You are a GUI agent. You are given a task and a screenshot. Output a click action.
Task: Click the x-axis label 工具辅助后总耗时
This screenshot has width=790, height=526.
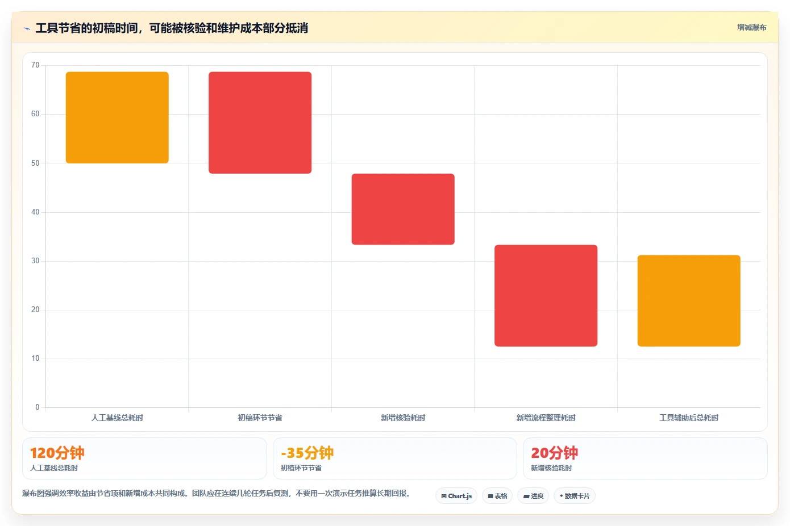pos(689,418)
